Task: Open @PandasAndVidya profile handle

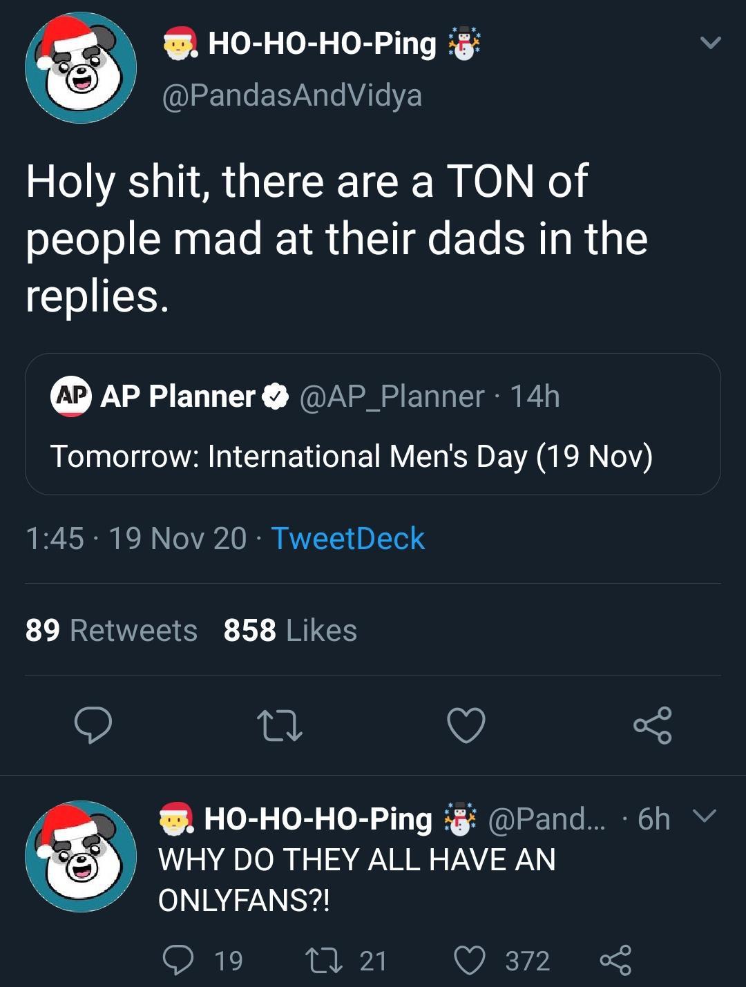Action: pyautogui.click(x=291, y=95)
